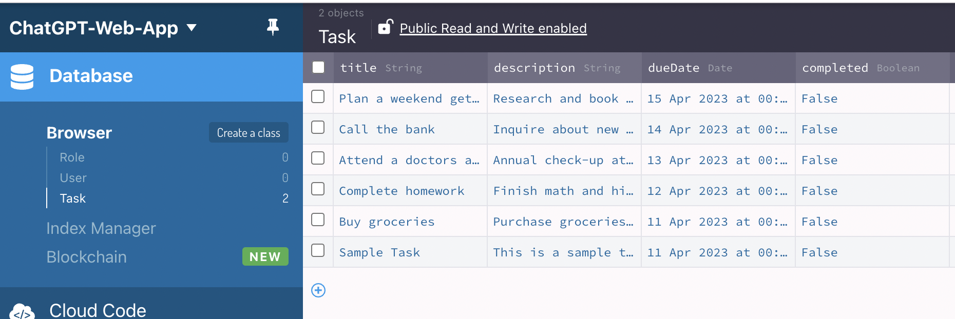Click the unlocked padlock security icon
This screenshot has width=955, height=319.
pos(386,27)
